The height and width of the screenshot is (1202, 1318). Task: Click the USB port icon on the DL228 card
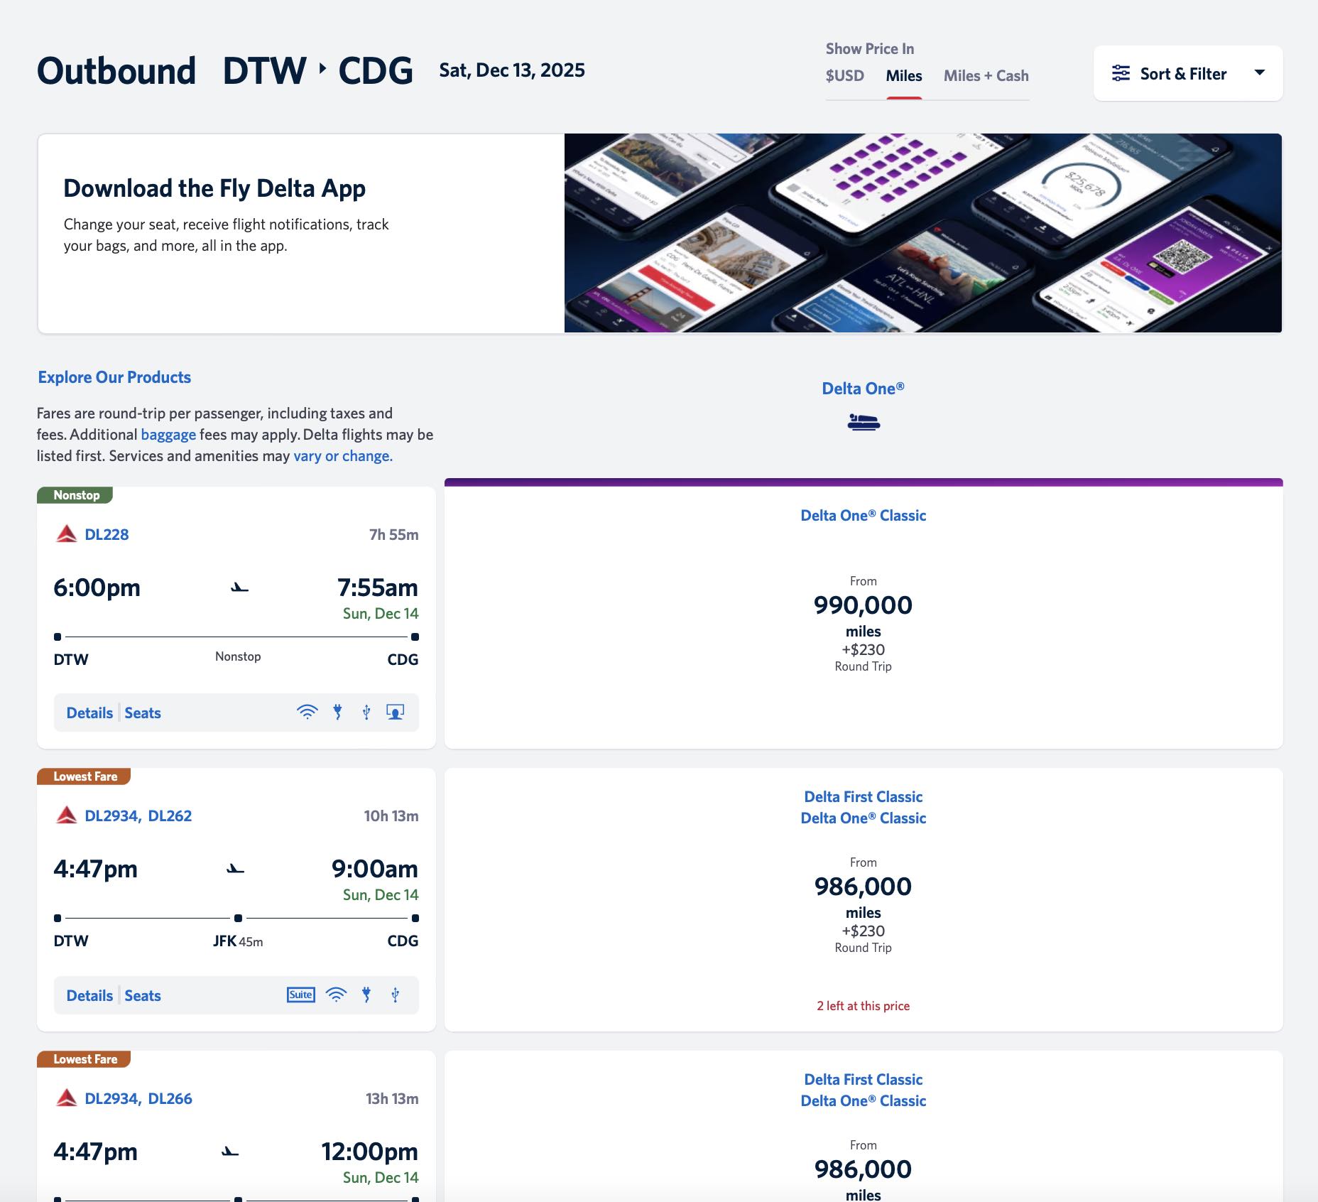pyautogui.click(x=366, y=712)
